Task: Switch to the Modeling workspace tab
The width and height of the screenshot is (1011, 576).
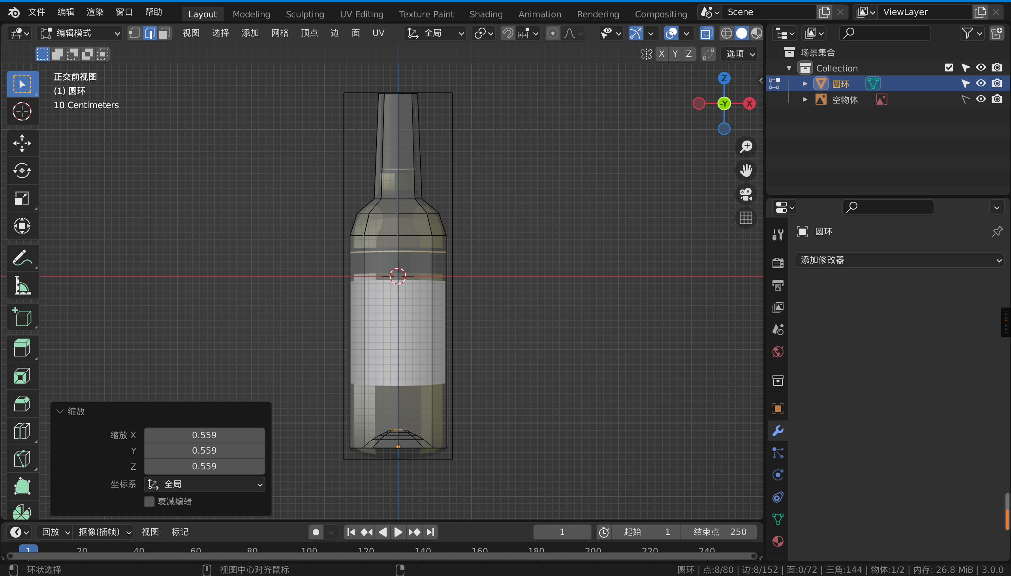Action: point(251,14)
